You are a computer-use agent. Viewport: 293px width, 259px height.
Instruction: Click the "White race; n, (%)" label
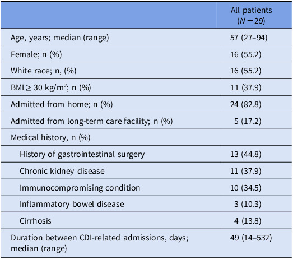(x=44, y=71)
